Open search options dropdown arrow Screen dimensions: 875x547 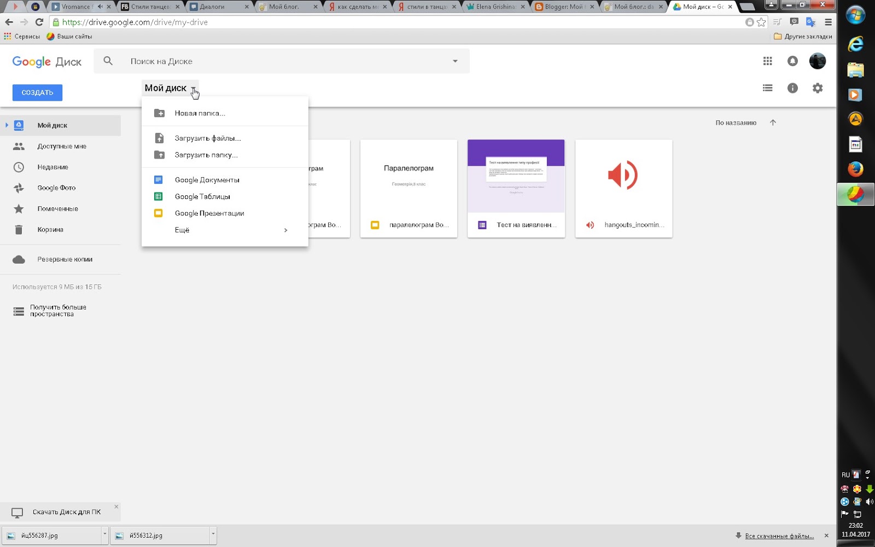[x=455, y=61]
